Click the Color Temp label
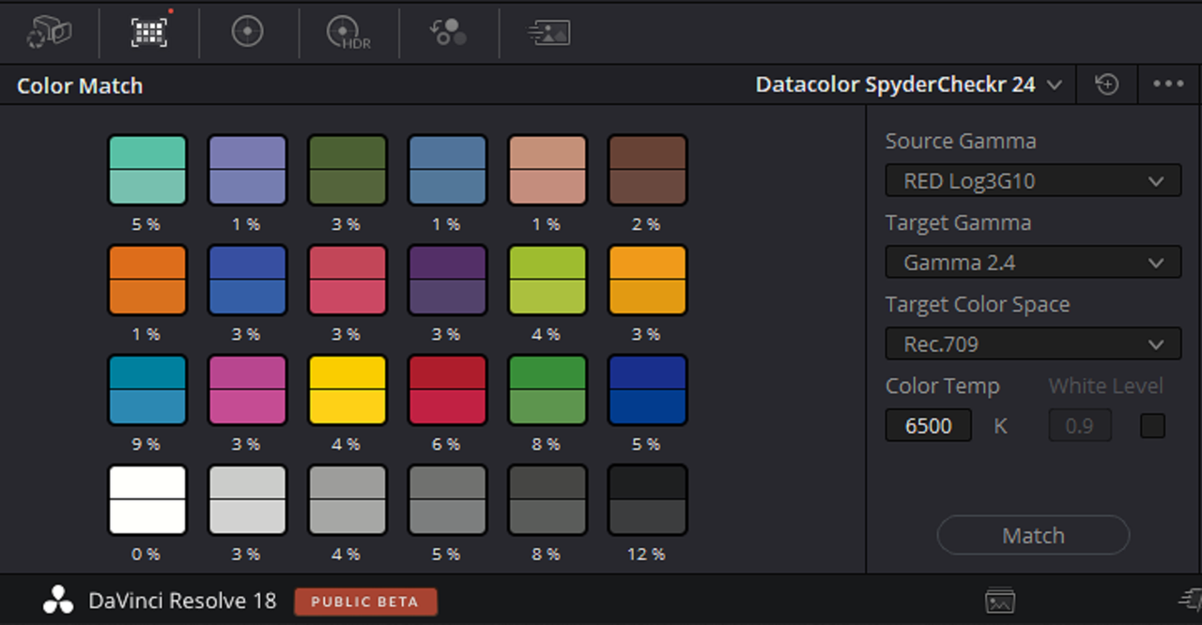 pos(943,386)
